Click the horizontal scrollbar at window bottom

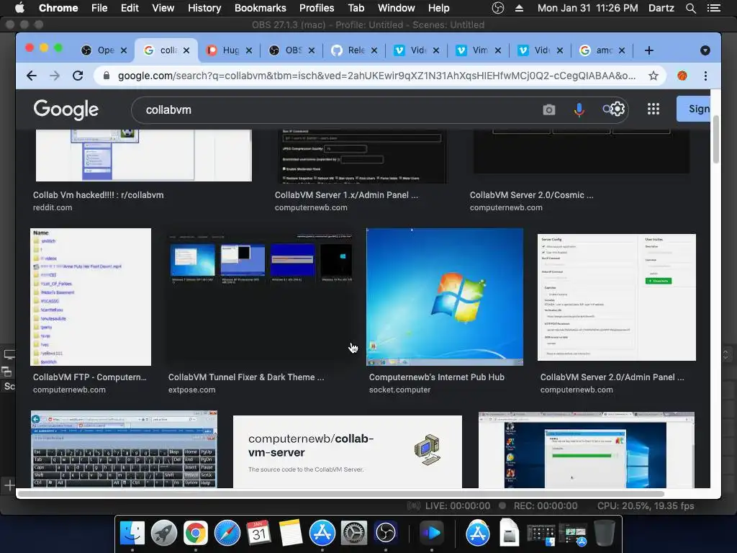[x=340, y=494]
